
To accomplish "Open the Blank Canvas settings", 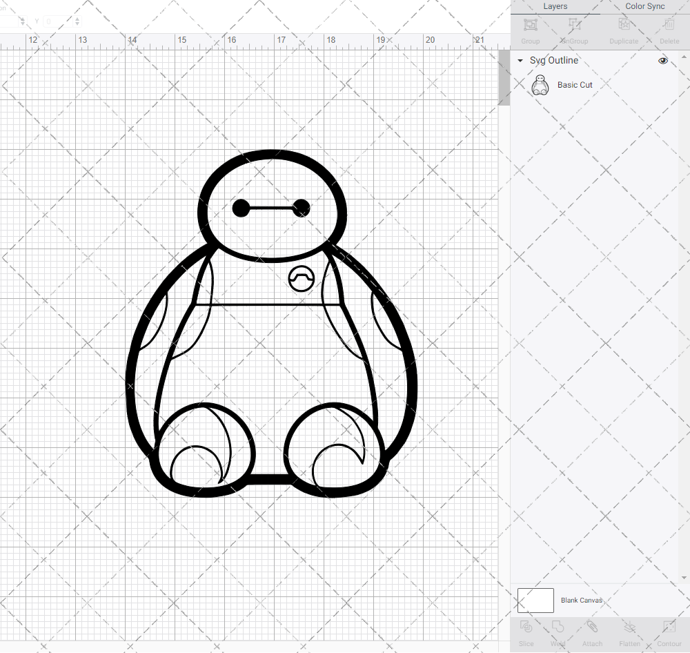I will point(582,601).
